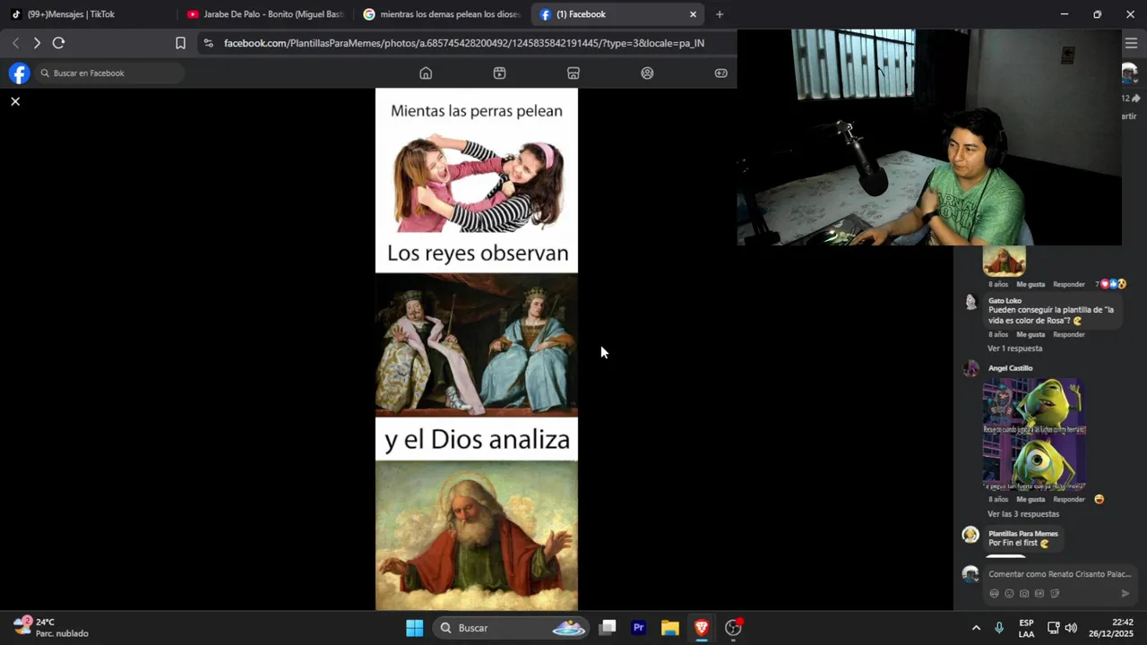Open the Gaming icon in Facebook nav

720,73
